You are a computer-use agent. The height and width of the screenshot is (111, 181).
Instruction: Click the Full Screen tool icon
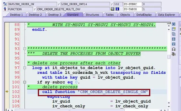click(174, 39)
